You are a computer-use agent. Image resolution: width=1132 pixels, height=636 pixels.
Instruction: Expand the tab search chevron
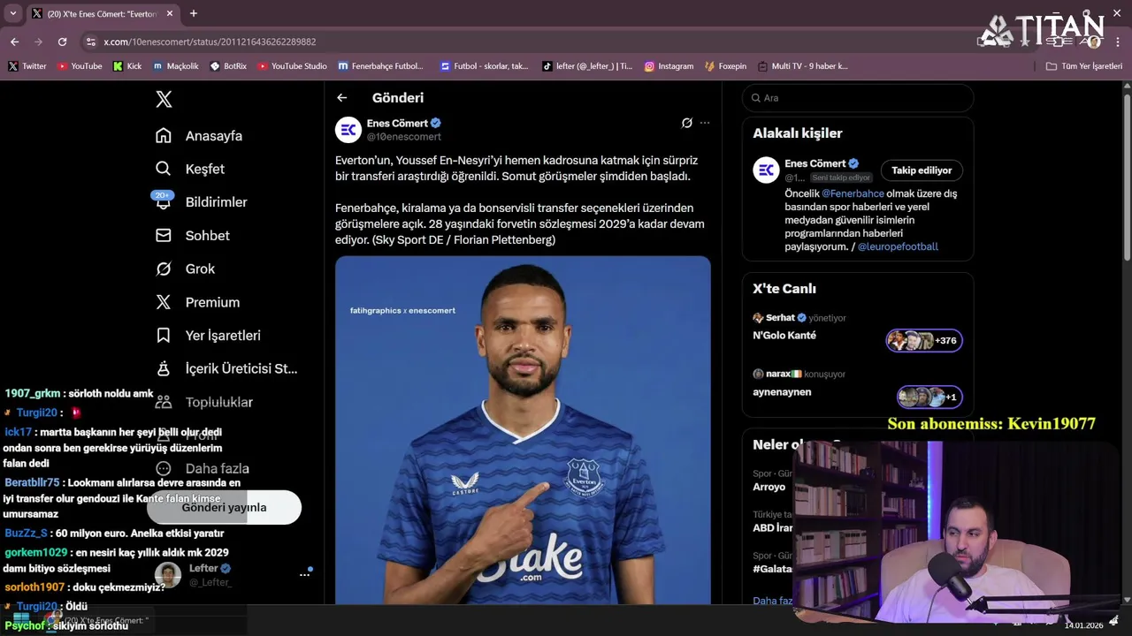(12, 13)
